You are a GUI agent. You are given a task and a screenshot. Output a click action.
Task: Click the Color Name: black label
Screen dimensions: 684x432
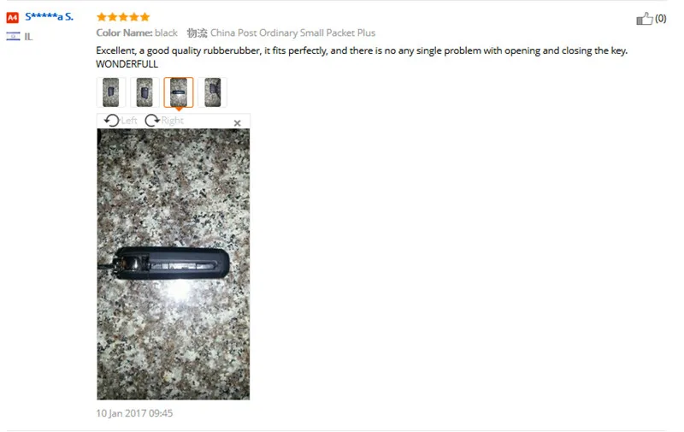point(137,33)
